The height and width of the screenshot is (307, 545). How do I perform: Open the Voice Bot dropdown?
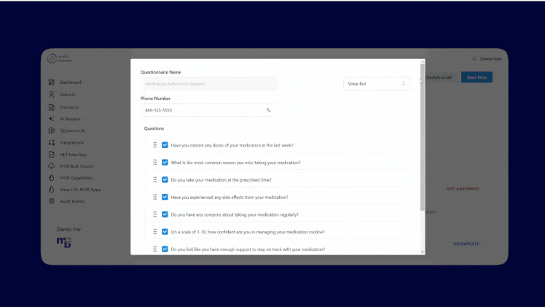(376, 84)
